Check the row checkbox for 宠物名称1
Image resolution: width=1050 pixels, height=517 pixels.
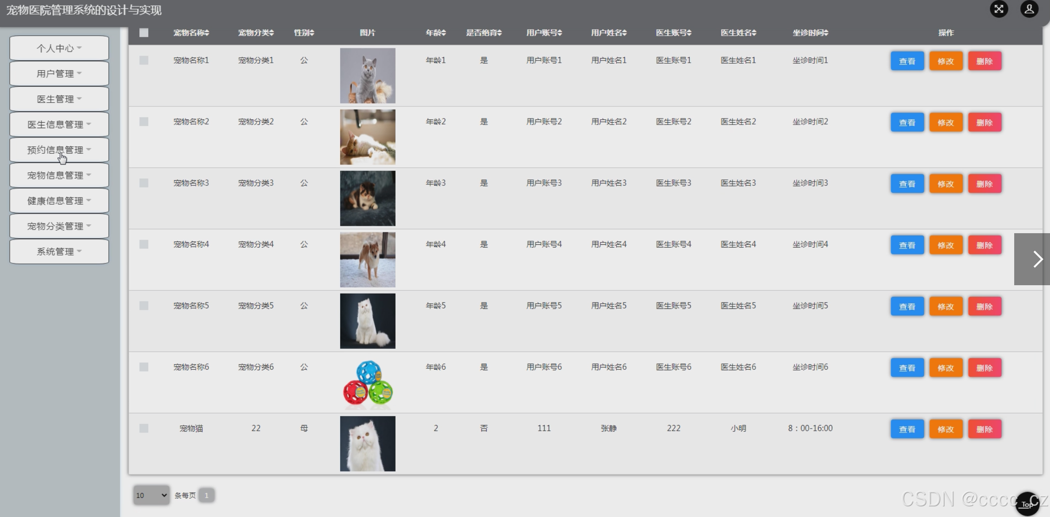[144, 60]
